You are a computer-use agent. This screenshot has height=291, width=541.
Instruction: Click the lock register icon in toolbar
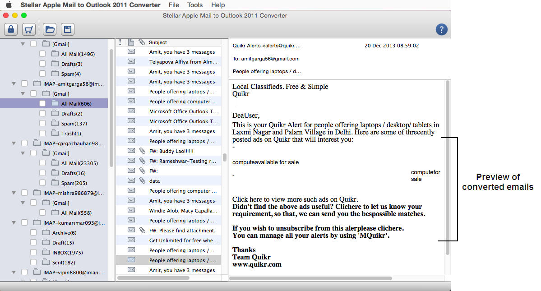coord(11,30)
